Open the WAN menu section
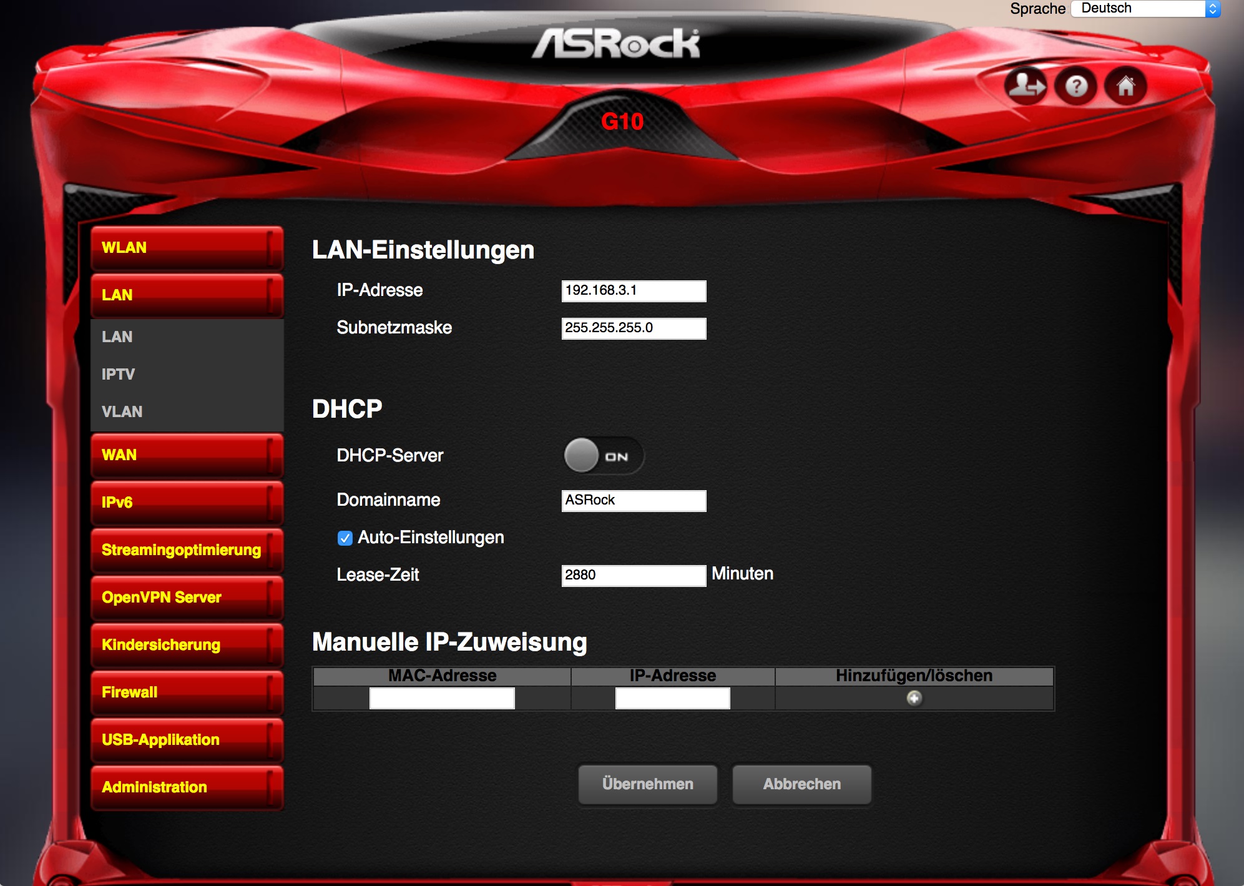1244x886 pixels. [187, 455]
